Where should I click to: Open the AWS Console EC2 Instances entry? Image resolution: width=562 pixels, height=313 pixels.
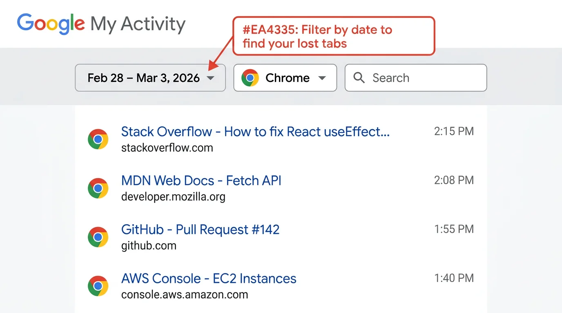coord(208,278)
